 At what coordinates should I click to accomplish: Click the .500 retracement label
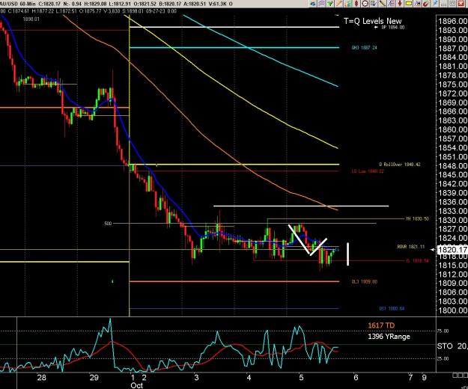coord(107,223)
